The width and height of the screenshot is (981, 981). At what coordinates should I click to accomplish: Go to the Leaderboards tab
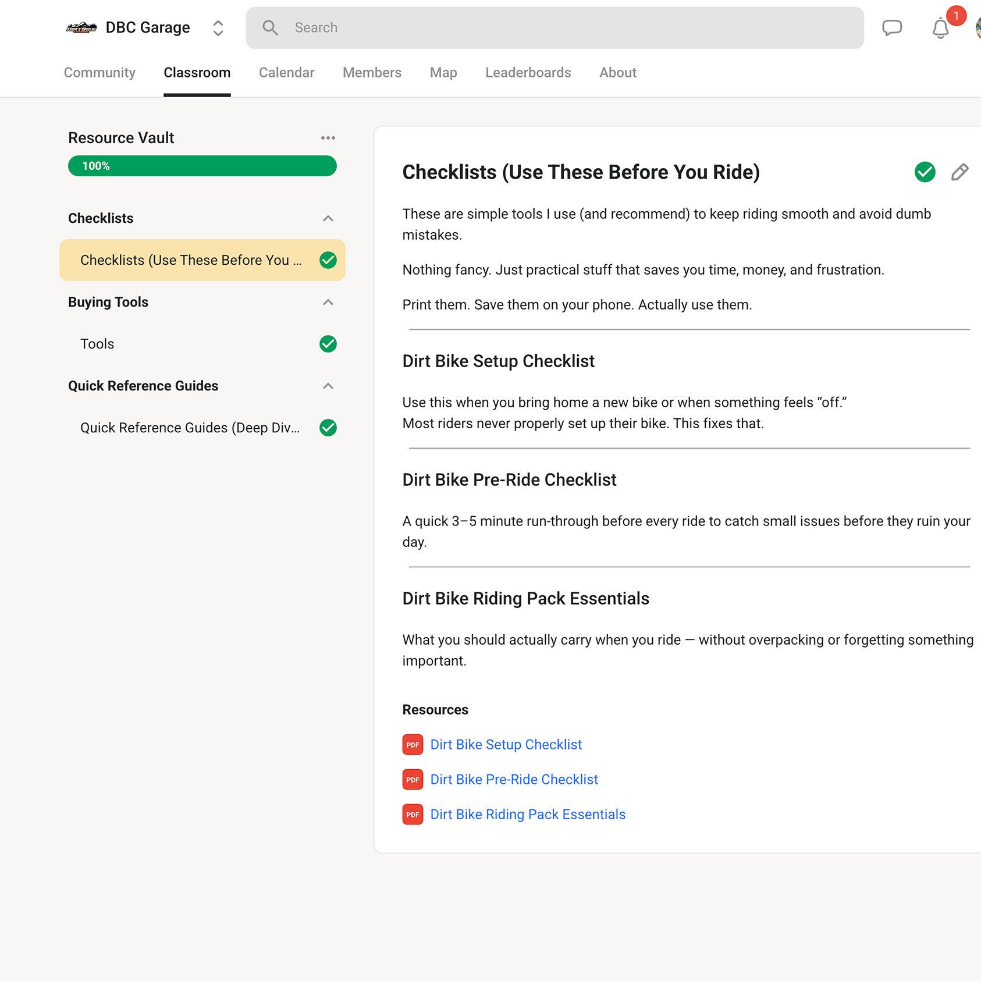[528, 73]
